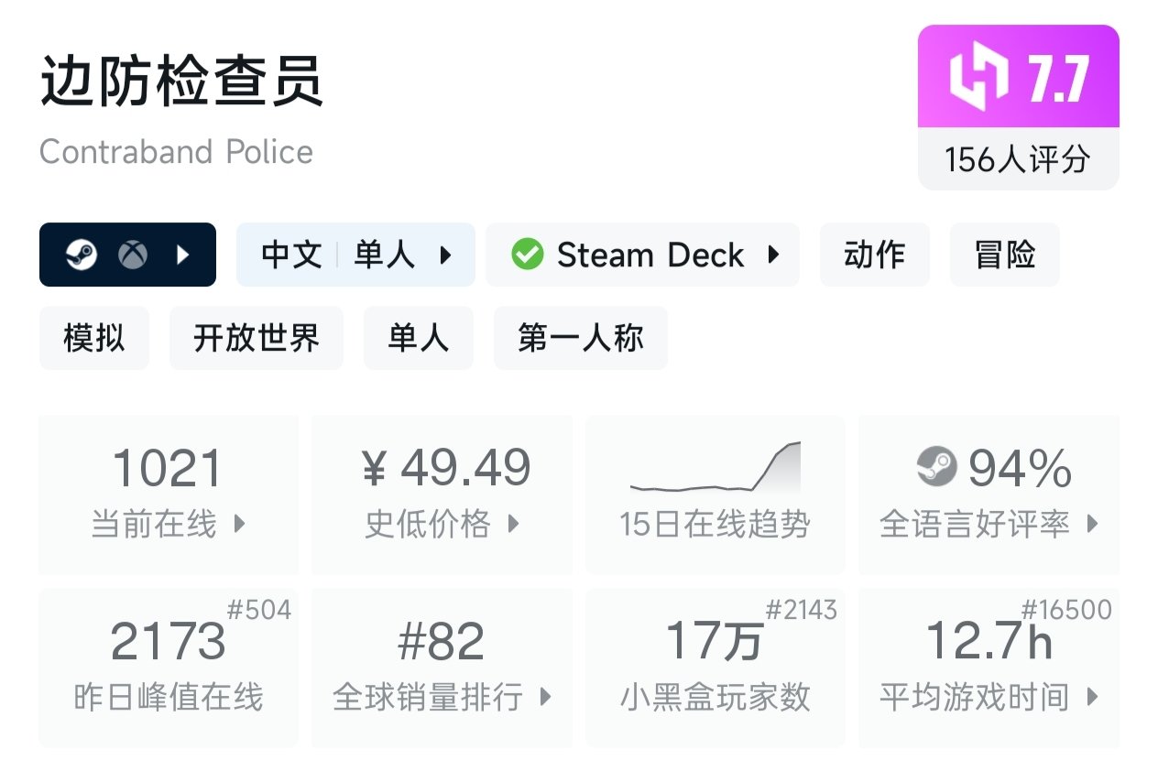Open the 15日在线趋势 trend chart
Viewport: 1158px width, 771px height.
click(715, 494)
